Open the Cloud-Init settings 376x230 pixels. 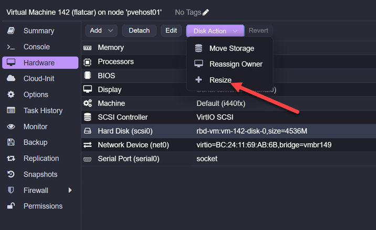tap(39, 79)
